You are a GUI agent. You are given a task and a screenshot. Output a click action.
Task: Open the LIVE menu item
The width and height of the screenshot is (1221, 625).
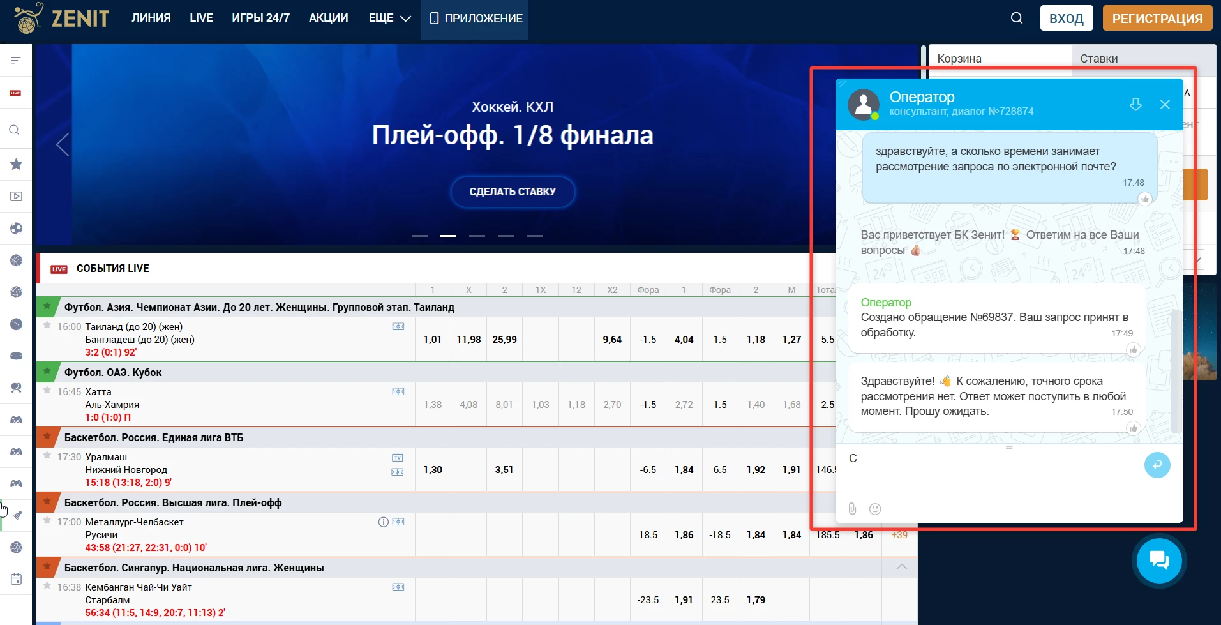point(201,18)
